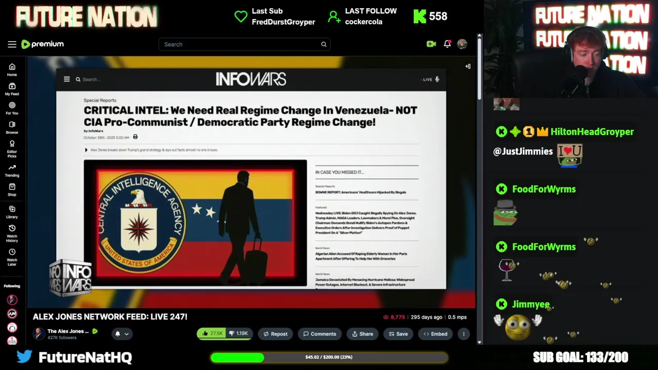Like the video with 27.5K thumbs up
This screenshot has width=658, height=370.
pos(211,334)
